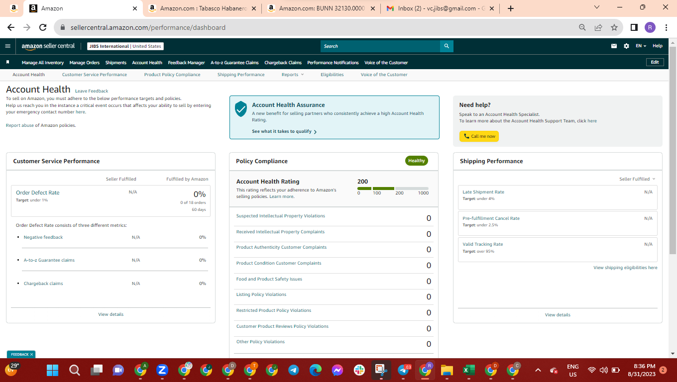The width and height of the screenshot is (677, 382).
Task: Open File Explorer from the taskbar
Action: click(x=447, y=370)
